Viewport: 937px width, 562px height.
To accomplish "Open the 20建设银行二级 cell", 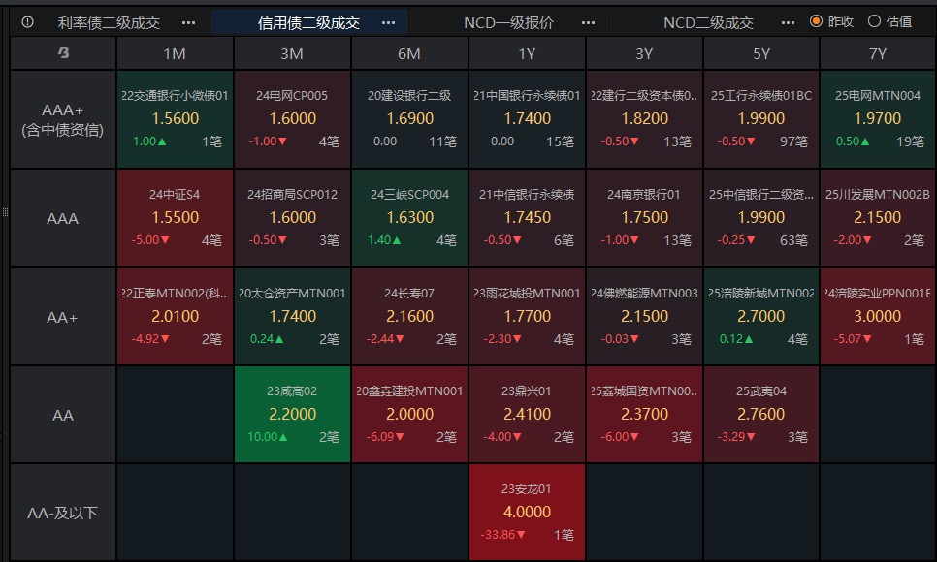I will pos(410,119).
